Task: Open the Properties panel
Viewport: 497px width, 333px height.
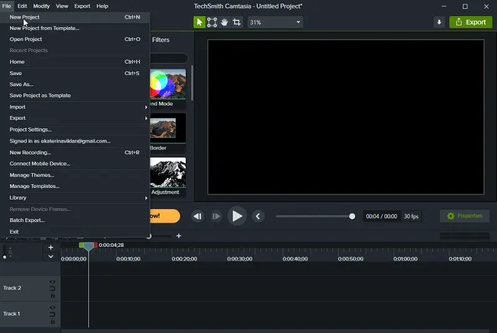Action: [465, 216]
